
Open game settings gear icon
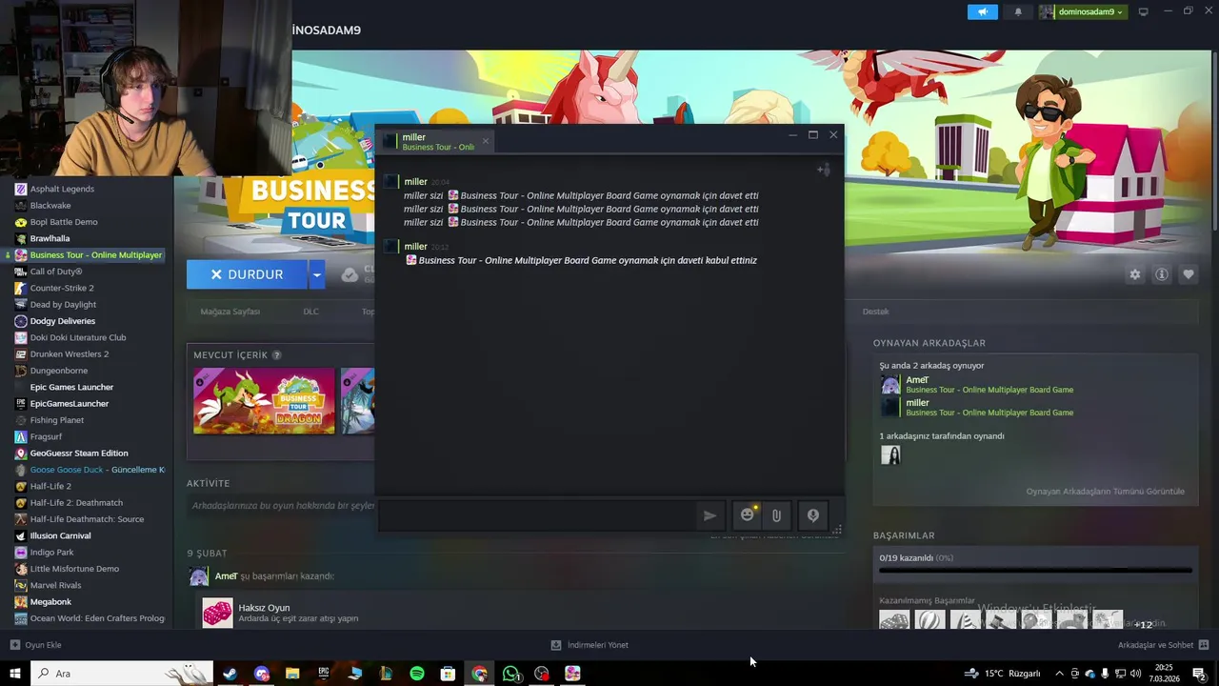[1134, 274]
